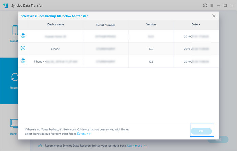
Task: Click the date cell of the 'iPhone -' dated backup row
Action: coord(196,62)
